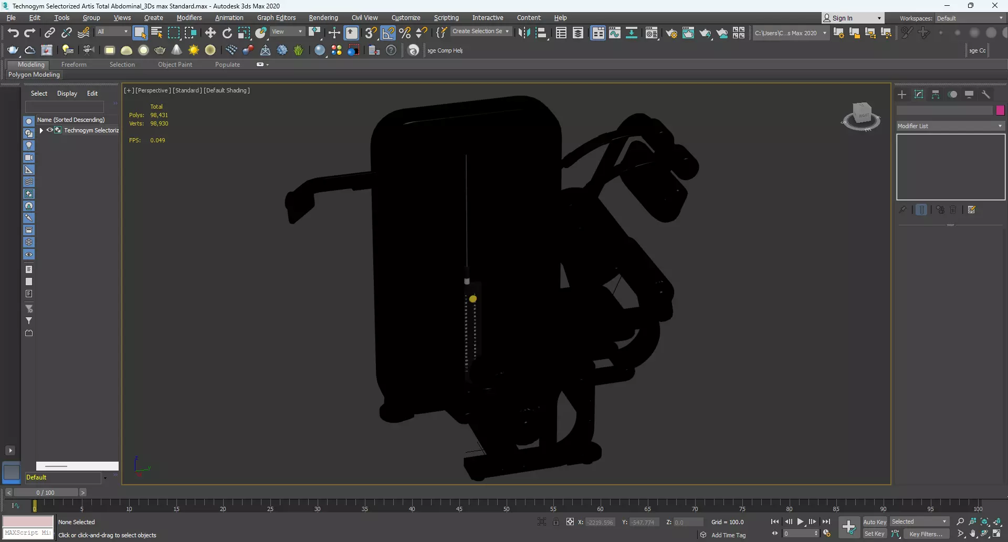Open the Selected key filter dropdown
1008x542 pixels.
coord(919,522)
